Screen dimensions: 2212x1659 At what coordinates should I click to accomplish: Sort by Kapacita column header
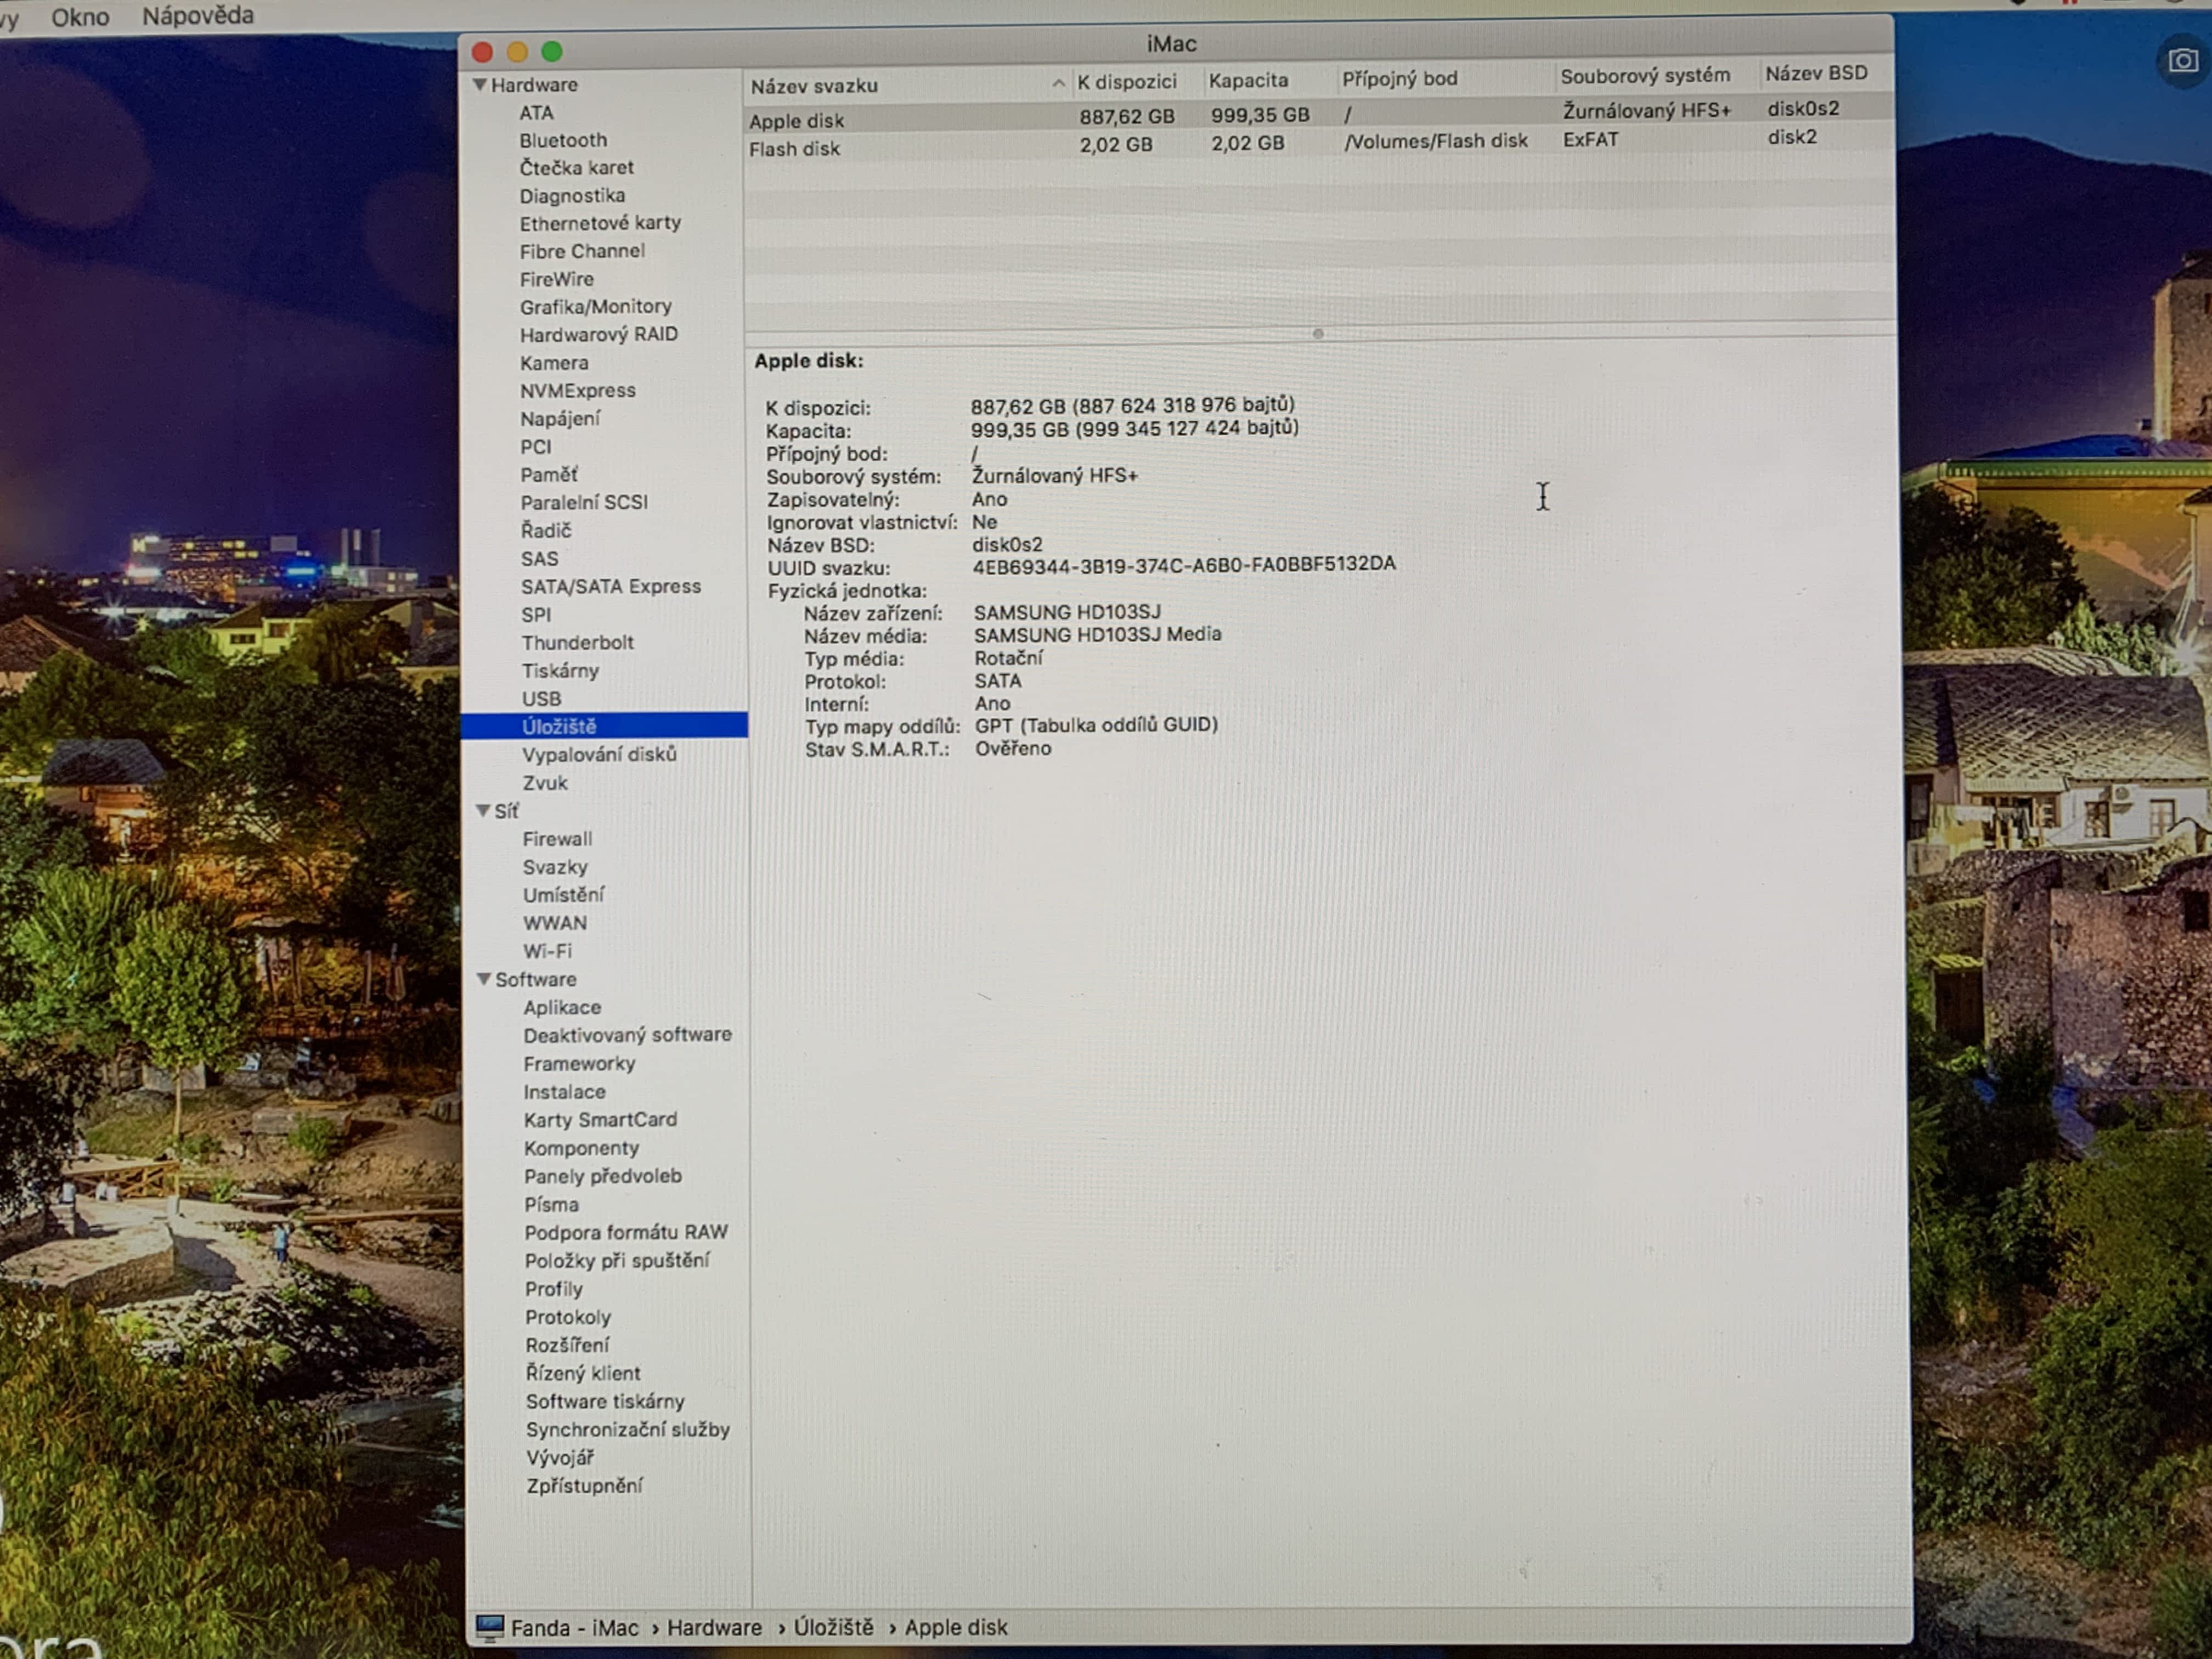(x=1248, y=80)
